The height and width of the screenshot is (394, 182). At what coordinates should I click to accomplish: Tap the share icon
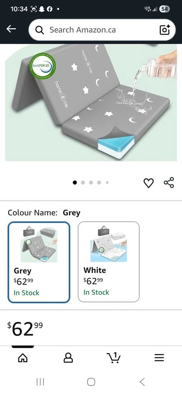point(169,182)
